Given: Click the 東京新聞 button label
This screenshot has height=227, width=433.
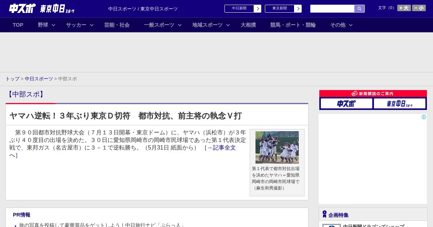Looking at the screenshot, I should click(280, 9).
